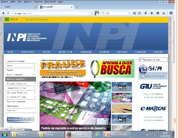Viewport: 184px width, 138px height.
Task: Click the search go arrow in search box
Action: coord(129,13)
